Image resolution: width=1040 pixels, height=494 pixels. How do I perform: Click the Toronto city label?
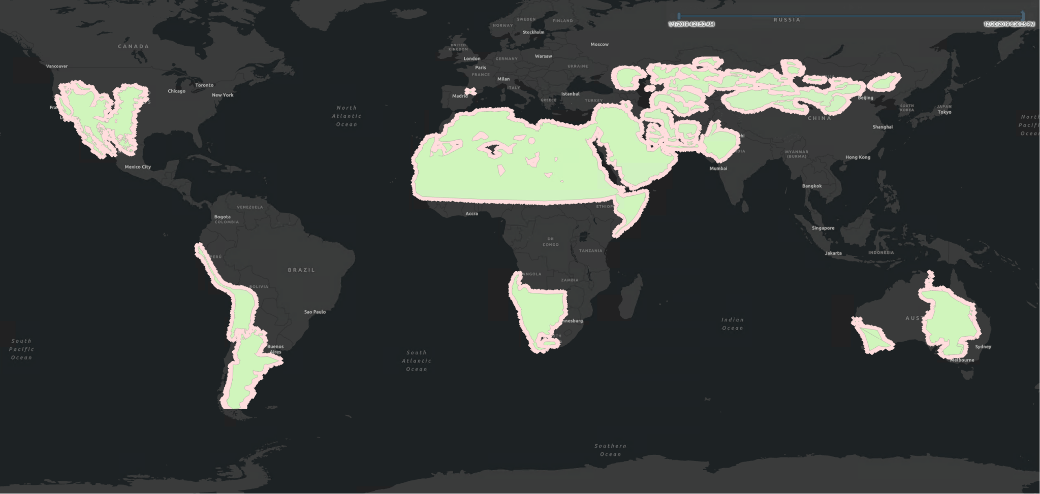coord(204,85)
